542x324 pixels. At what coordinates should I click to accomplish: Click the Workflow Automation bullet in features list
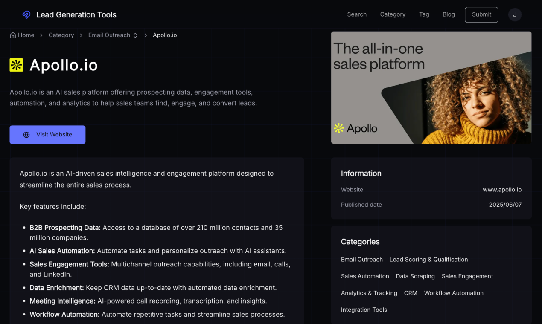click(157, 314)
